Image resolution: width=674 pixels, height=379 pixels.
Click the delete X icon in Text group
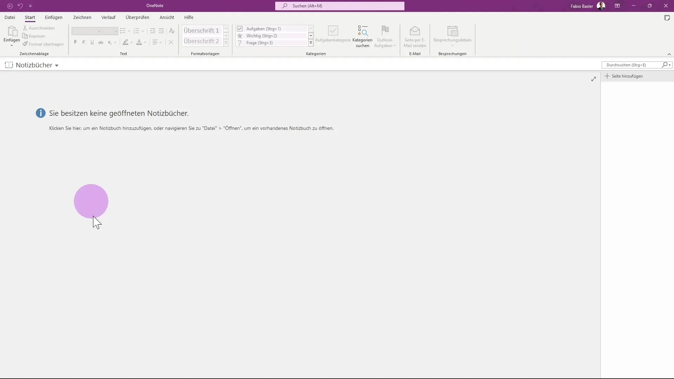(171, 42)
